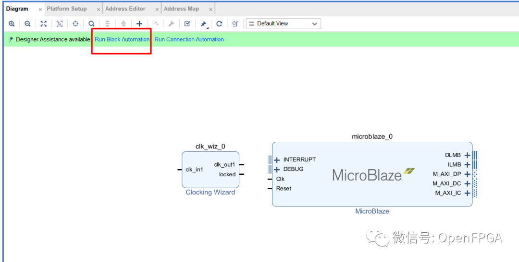Switch to the Diagram tab
Viewport: 519px width, 262px height.
pyautogui.click(x=17, y=9)
